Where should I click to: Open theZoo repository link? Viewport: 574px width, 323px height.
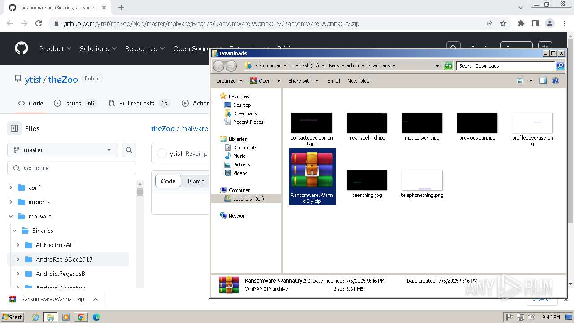coord(63,79)
